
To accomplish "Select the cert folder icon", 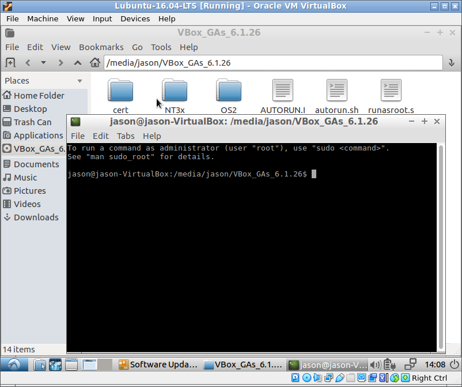I will pos(120,90).
